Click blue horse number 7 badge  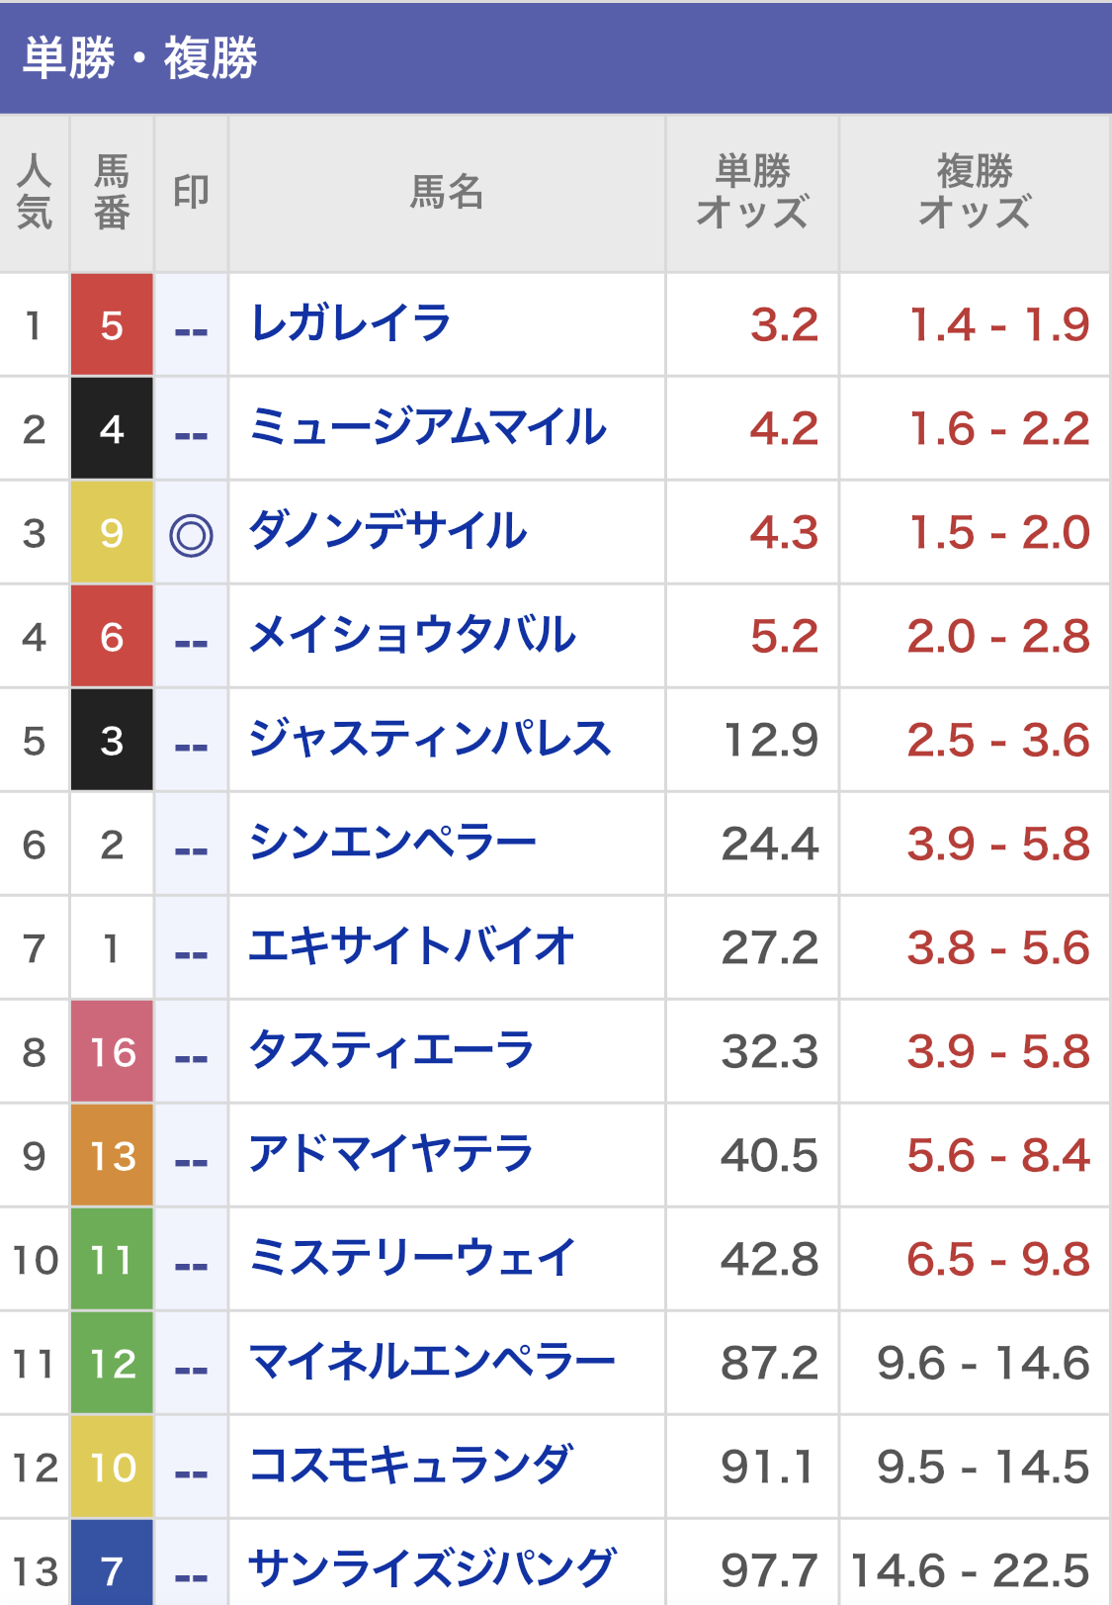click(x=112, y=1569)
